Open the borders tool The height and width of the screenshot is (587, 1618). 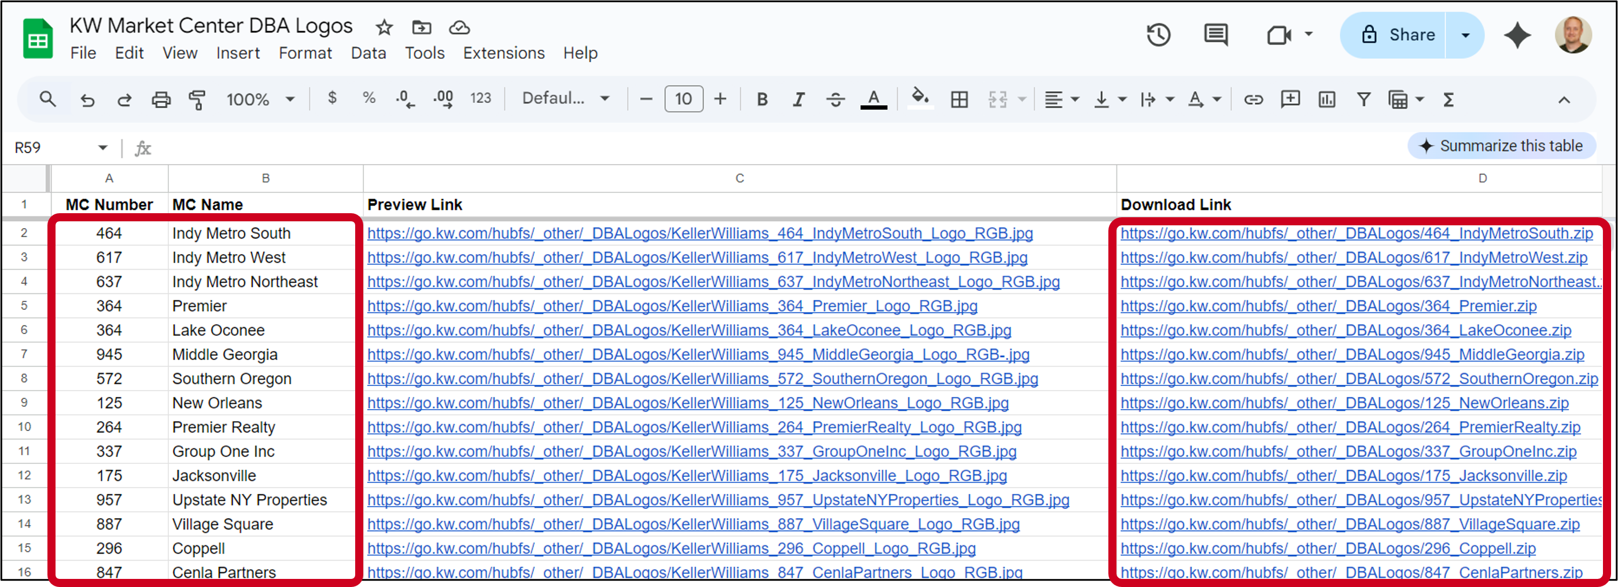click(959, 99)
